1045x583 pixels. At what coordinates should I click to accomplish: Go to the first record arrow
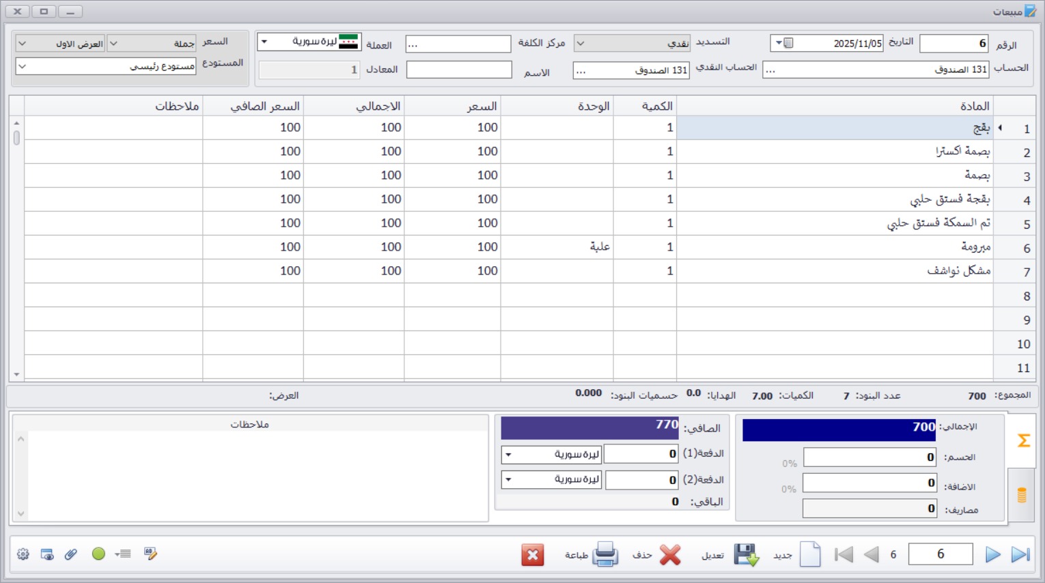(x=844, y=554)
